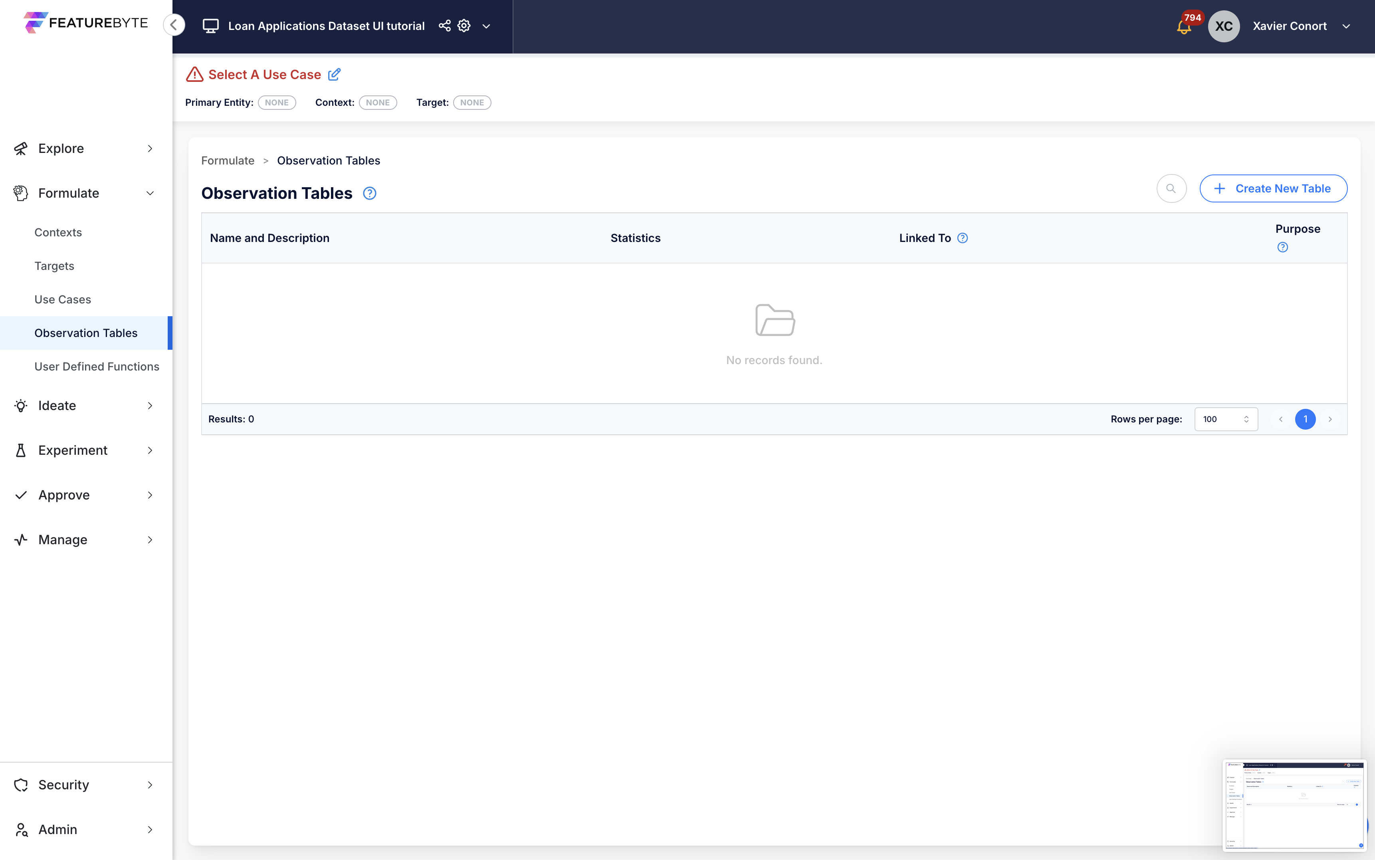Viewport: 1375px width, 860px height.
Task: Open catalog settings gear
Action: click(x=464, y=26)
